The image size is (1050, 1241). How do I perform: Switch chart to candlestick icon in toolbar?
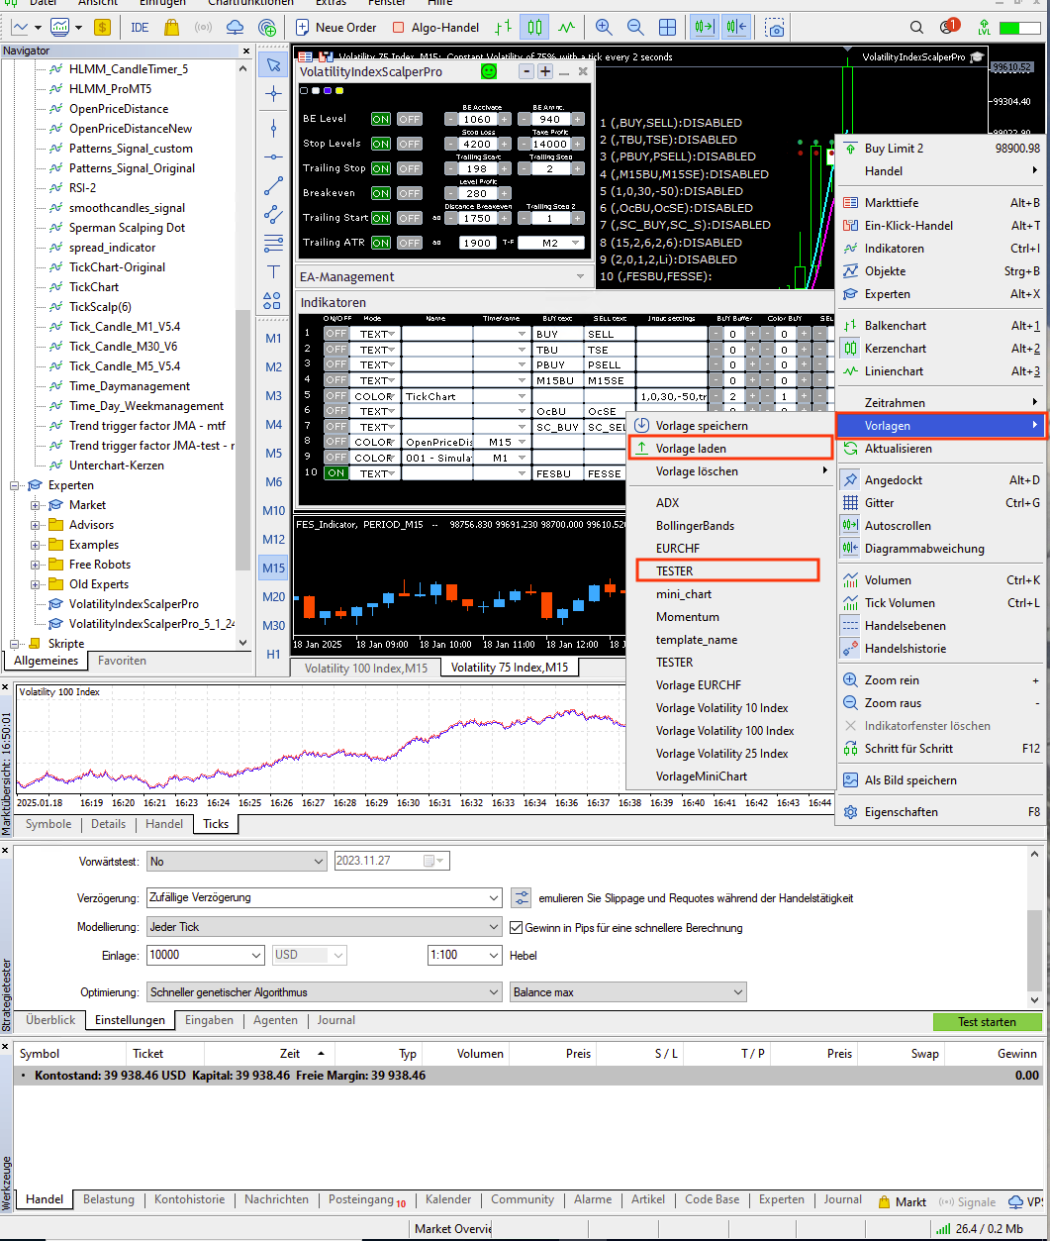point(535,28)
